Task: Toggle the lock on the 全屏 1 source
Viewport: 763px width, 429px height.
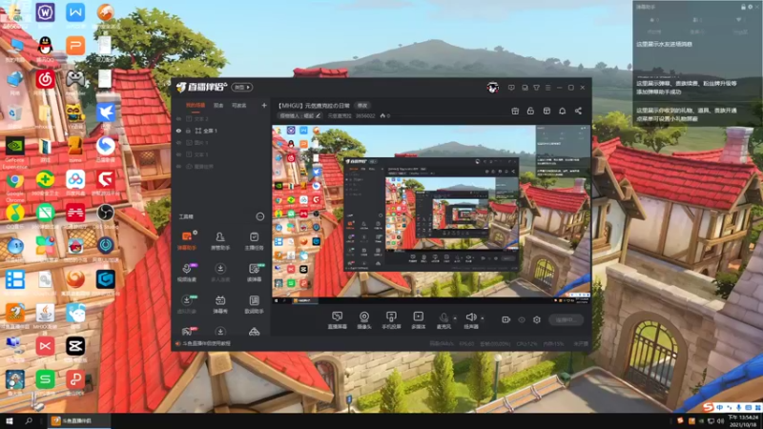Action: (x=188, y=131)
